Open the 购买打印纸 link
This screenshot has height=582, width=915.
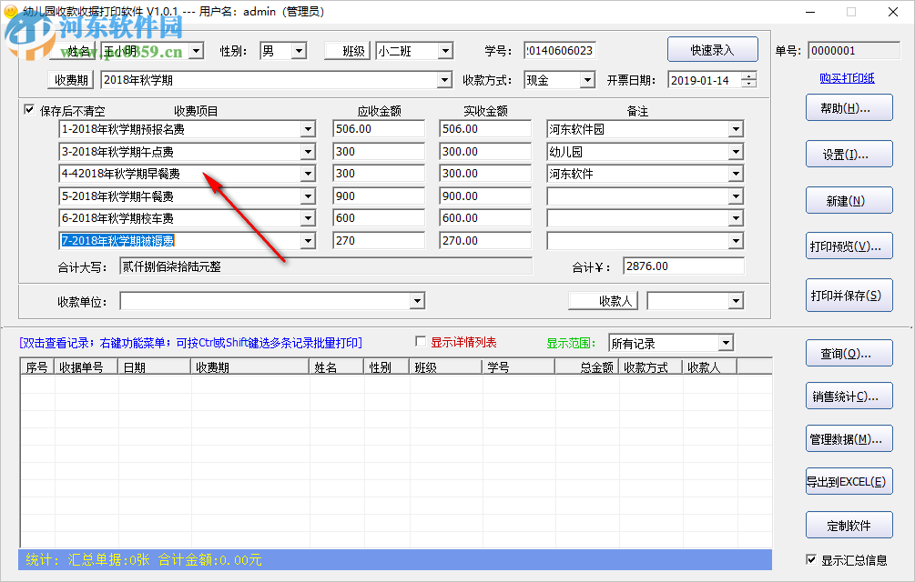tap(847, 78)
